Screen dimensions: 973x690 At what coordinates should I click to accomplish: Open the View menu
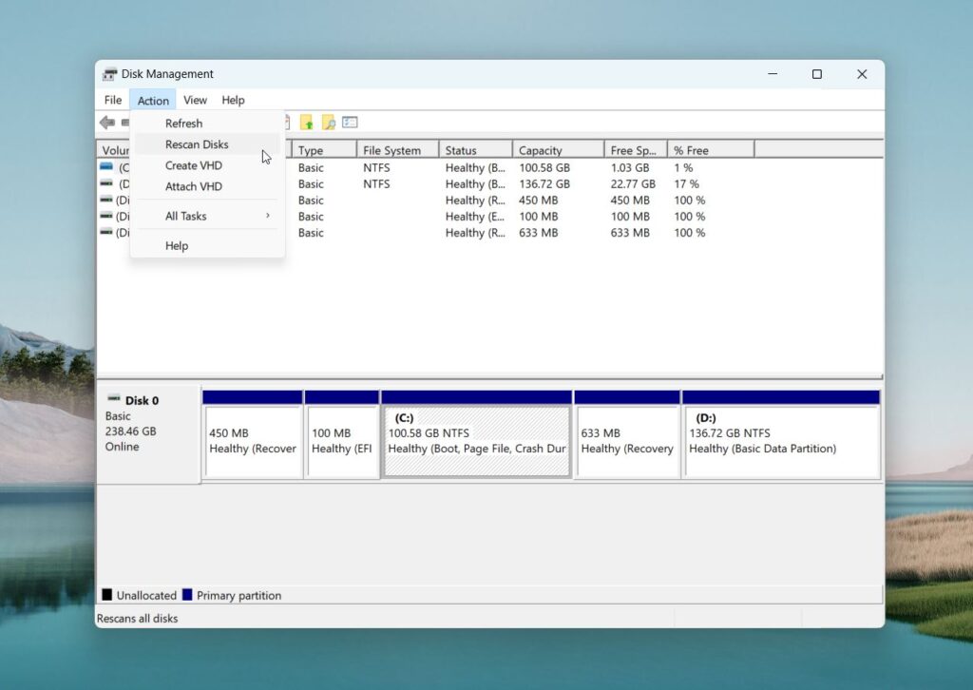point(195,100)
